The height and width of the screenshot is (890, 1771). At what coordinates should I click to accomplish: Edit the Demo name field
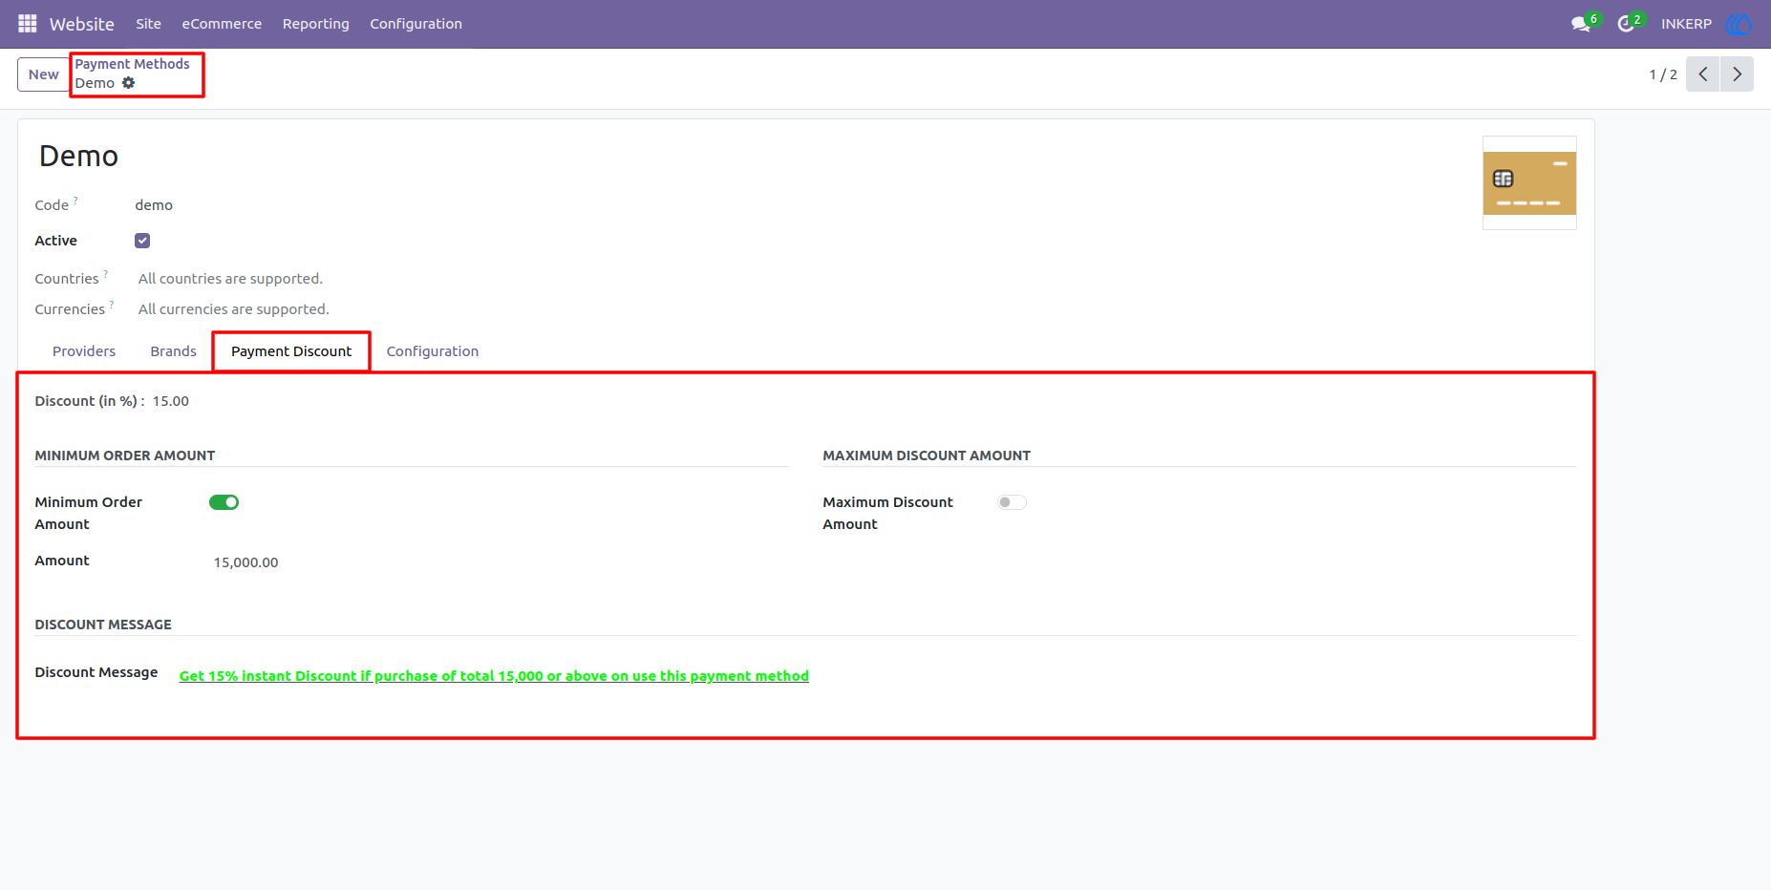tap(78, 156)
